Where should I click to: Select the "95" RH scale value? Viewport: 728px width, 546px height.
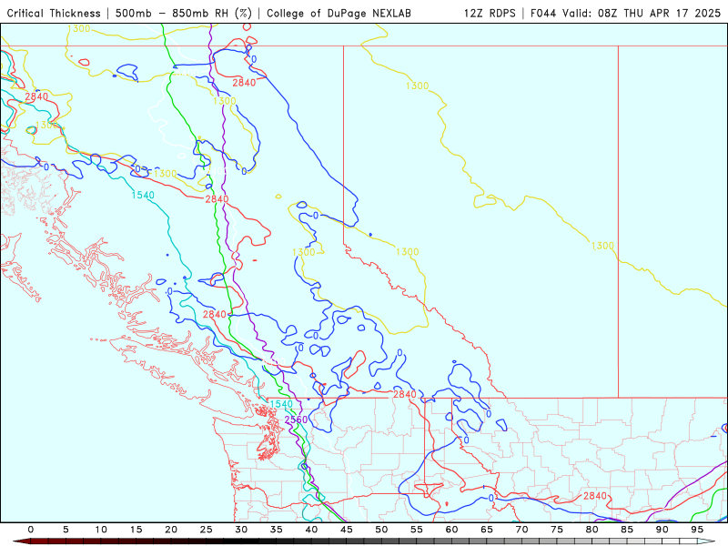tap(697, 530)
